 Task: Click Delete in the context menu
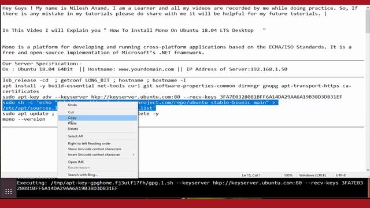[98, 129]
